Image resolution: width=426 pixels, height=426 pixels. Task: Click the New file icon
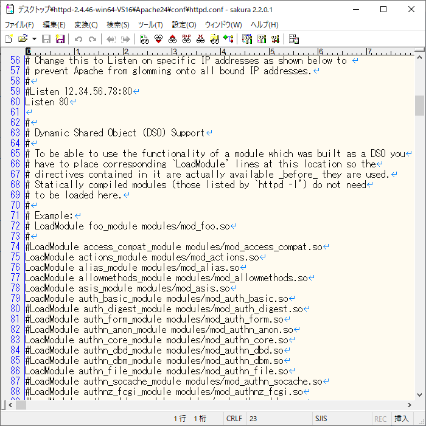click(x=9, y=39)
